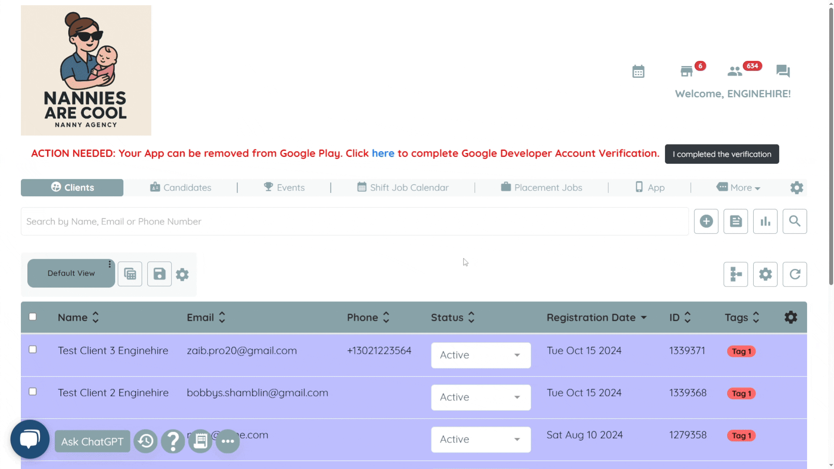Screen dimensions: 834x469
Task: Open the calendar icon in header
Action: click(x=638, y=71)
